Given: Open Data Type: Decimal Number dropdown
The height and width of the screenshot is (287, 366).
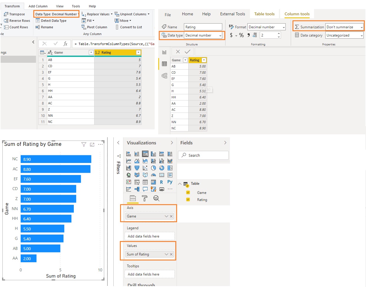Looking at the screenshot, I should click(x=56, y=14).
